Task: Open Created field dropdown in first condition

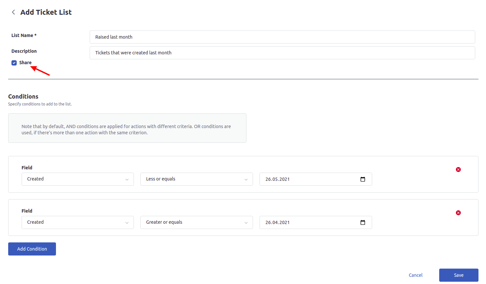Action: 78,179
